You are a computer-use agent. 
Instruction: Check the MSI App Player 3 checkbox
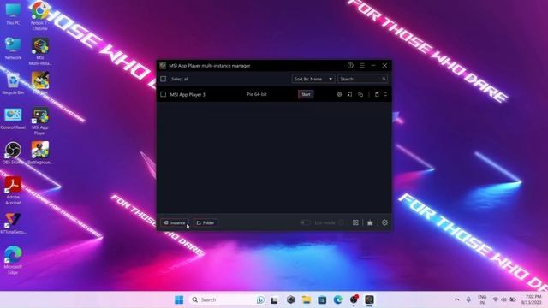pos(164,94)
